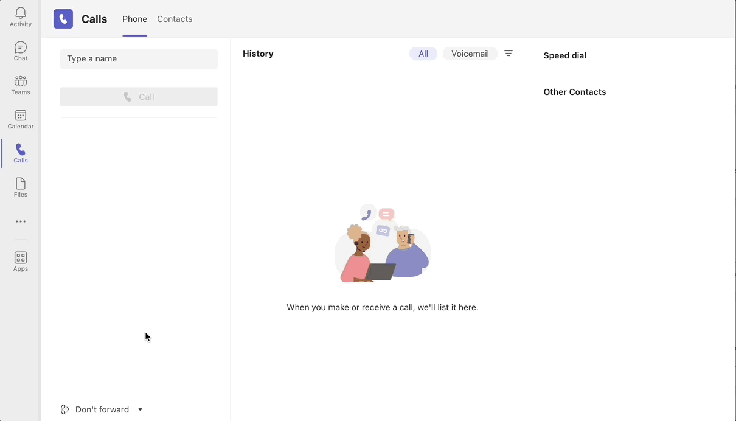Open the Apps icon

click(20, 258)
